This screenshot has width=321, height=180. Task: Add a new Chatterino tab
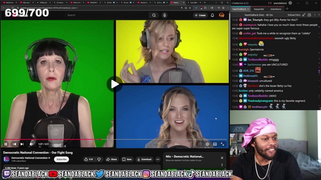[287, 9]
